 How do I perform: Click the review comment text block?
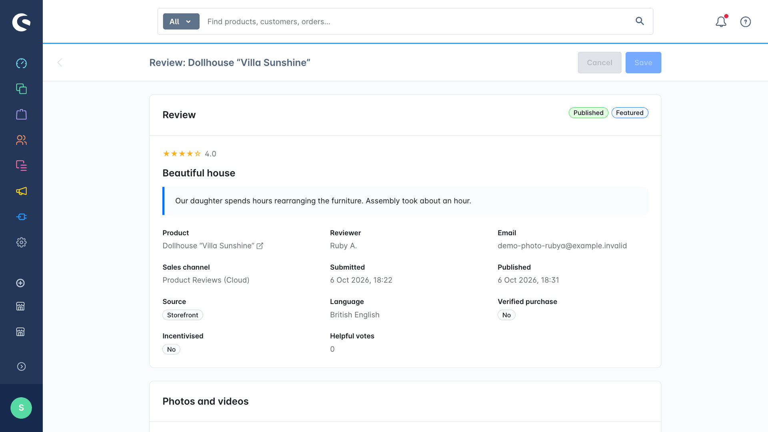click(405, 201)
